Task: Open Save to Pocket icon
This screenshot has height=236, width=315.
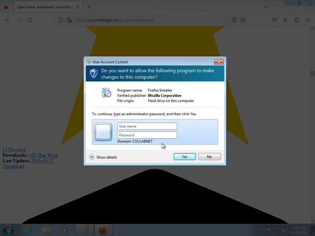Action: point(274,20)
